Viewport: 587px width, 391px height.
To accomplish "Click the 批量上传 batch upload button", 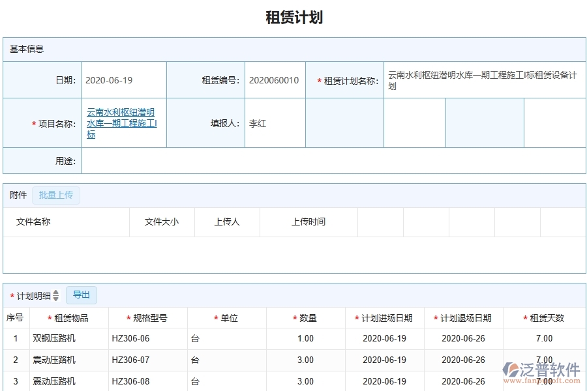I will 56,195.
